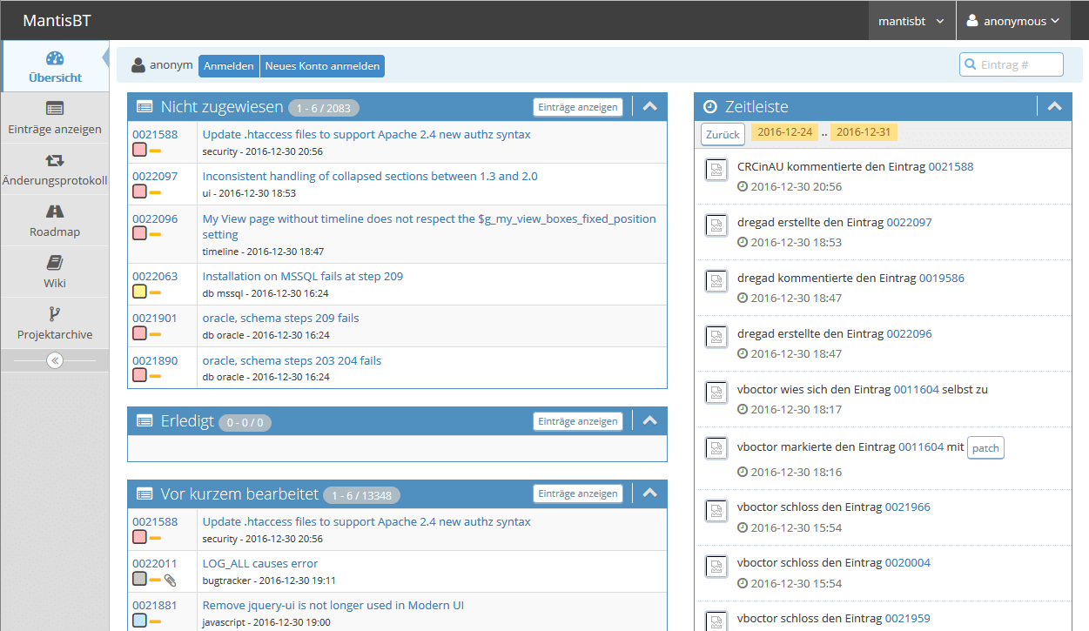Image resolution: width=1089 pixels, height=631 pixels.
Task: Click the anonym user icon in the breadcrumb bar
Action: coord(138,65)
